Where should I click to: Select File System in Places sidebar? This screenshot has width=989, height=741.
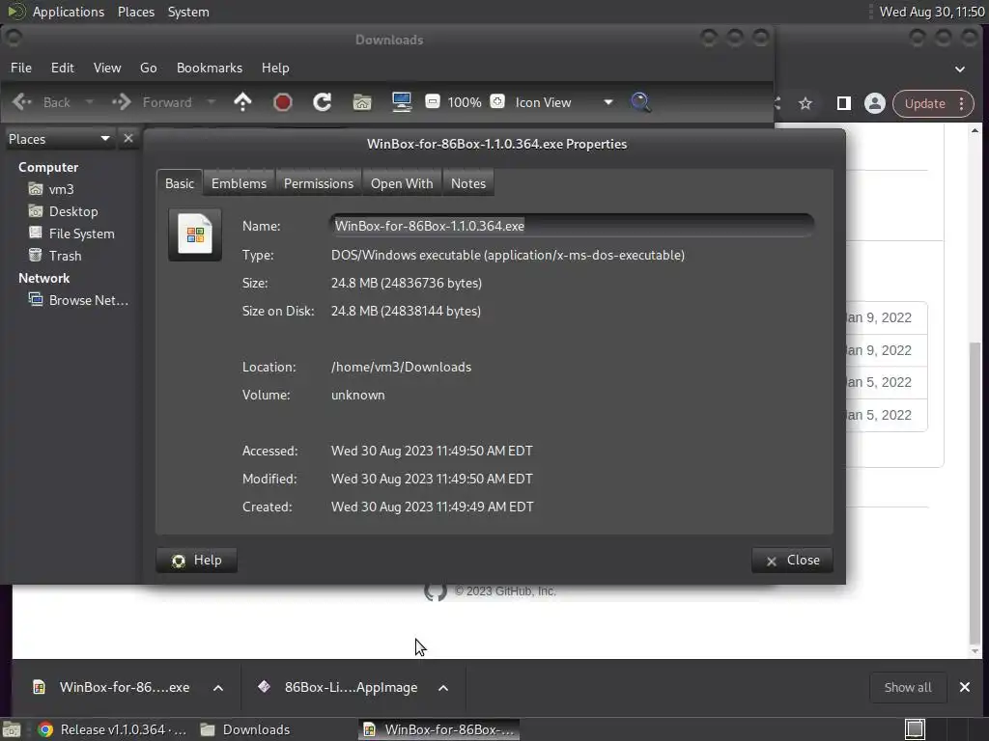pos(73,233)
